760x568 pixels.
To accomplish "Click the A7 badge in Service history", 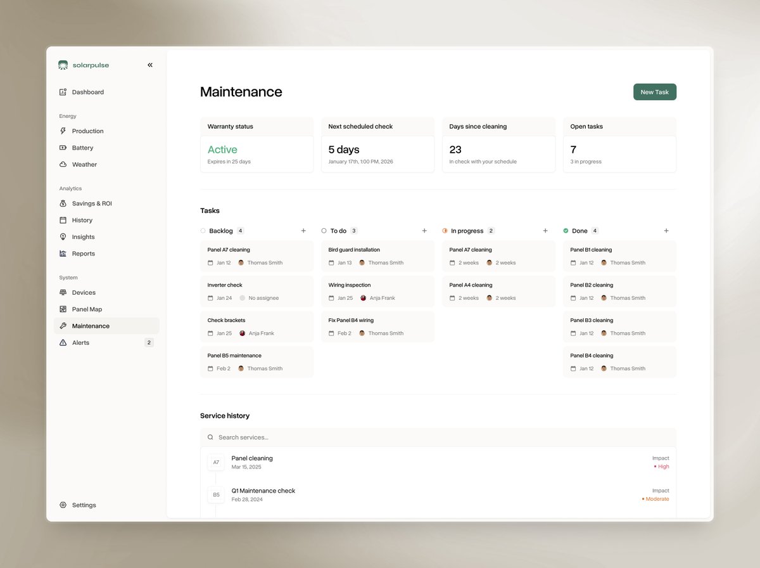I will pos(216,462).
